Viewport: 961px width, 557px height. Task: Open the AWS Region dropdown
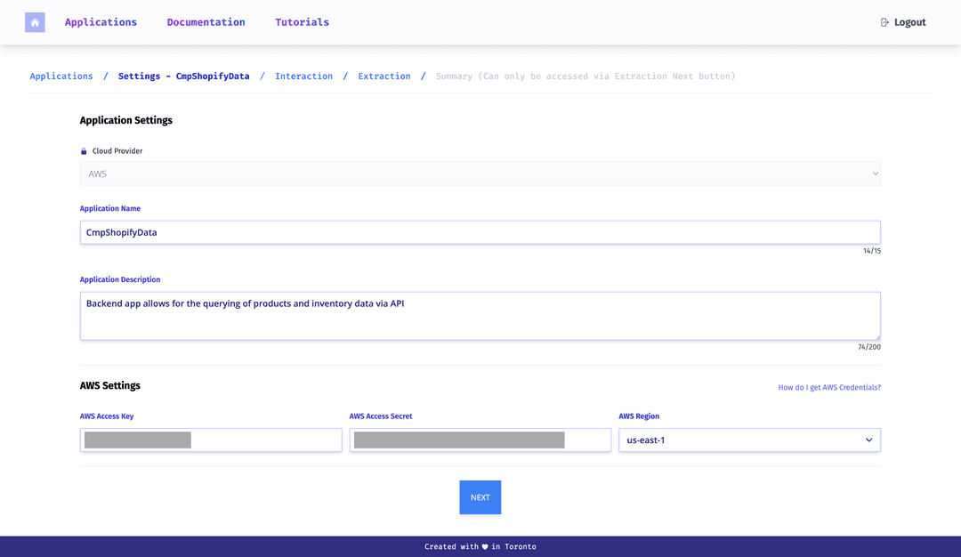tap(749, 440)
